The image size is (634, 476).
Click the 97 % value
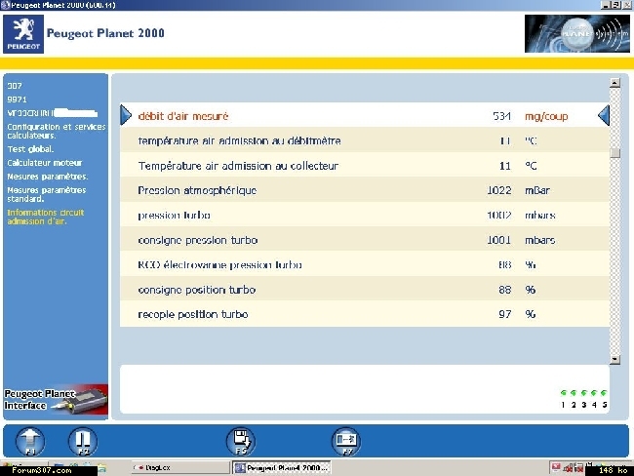pyautogui.click(x=505, y=314)
